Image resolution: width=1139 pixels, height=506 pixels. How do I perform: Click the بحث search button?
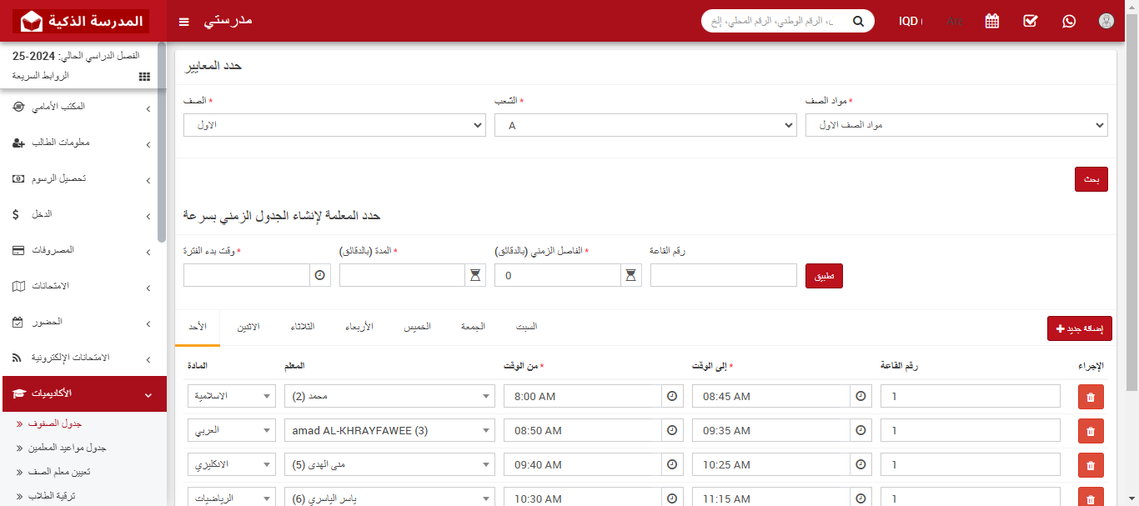1091,178
